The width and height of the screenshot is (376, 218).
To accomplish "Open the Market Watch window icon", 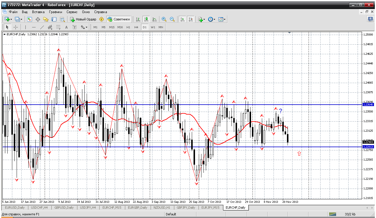I will tap(29, 19).
